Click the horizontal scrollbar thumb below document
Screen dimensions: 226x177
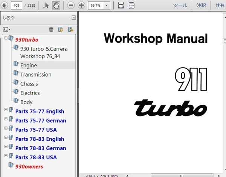click(182, 175)
